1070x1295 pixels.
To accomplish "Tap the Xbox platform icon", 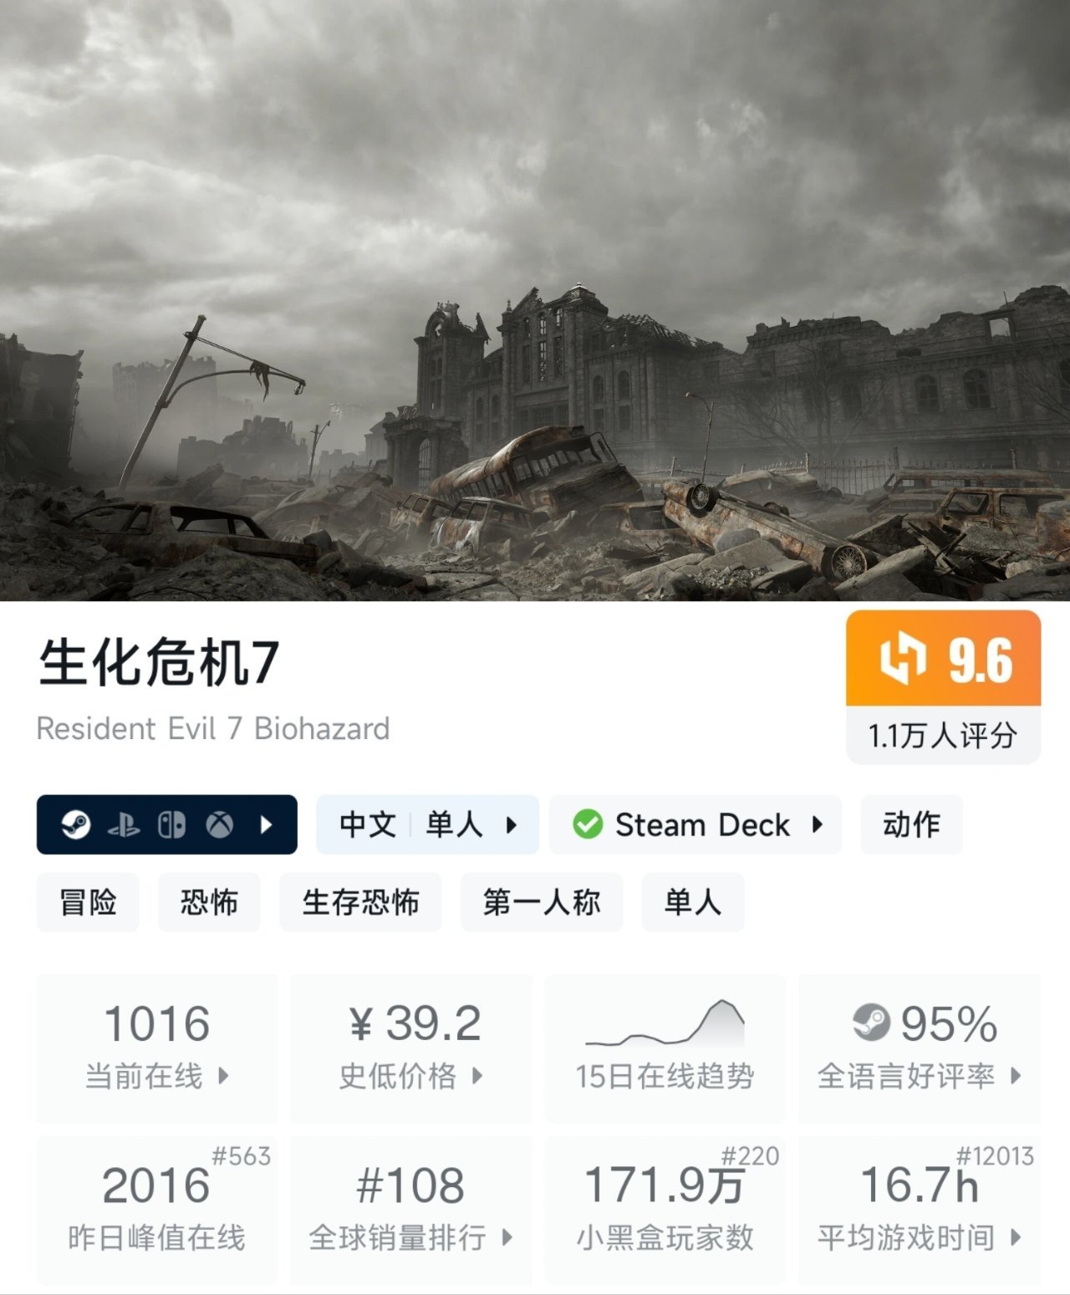I will 220,825.
